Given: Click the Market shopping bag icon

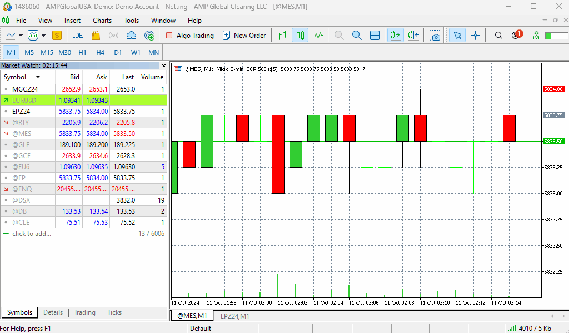Looking at the screenshot, I should tap(96, 35).
